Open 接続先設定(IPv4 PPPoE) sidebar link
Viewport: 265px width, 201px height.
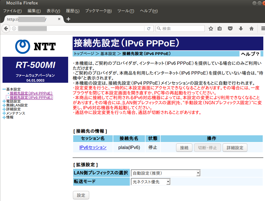point(31,93)
